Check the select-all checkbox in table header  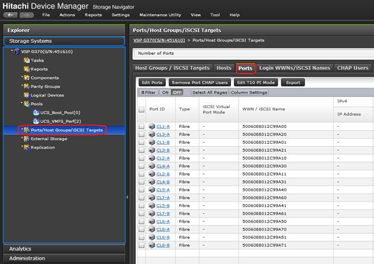[x=142, y=109]
